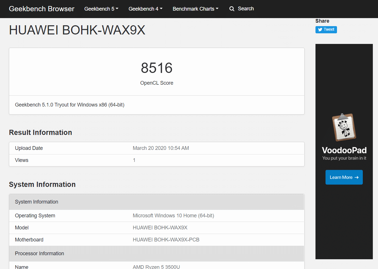Click the VoodooPad ad title

344,150
